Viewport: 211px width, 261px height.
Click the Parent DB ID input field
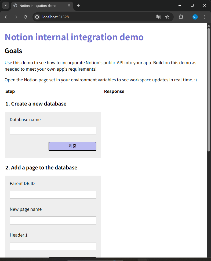(x=53, y=195)
